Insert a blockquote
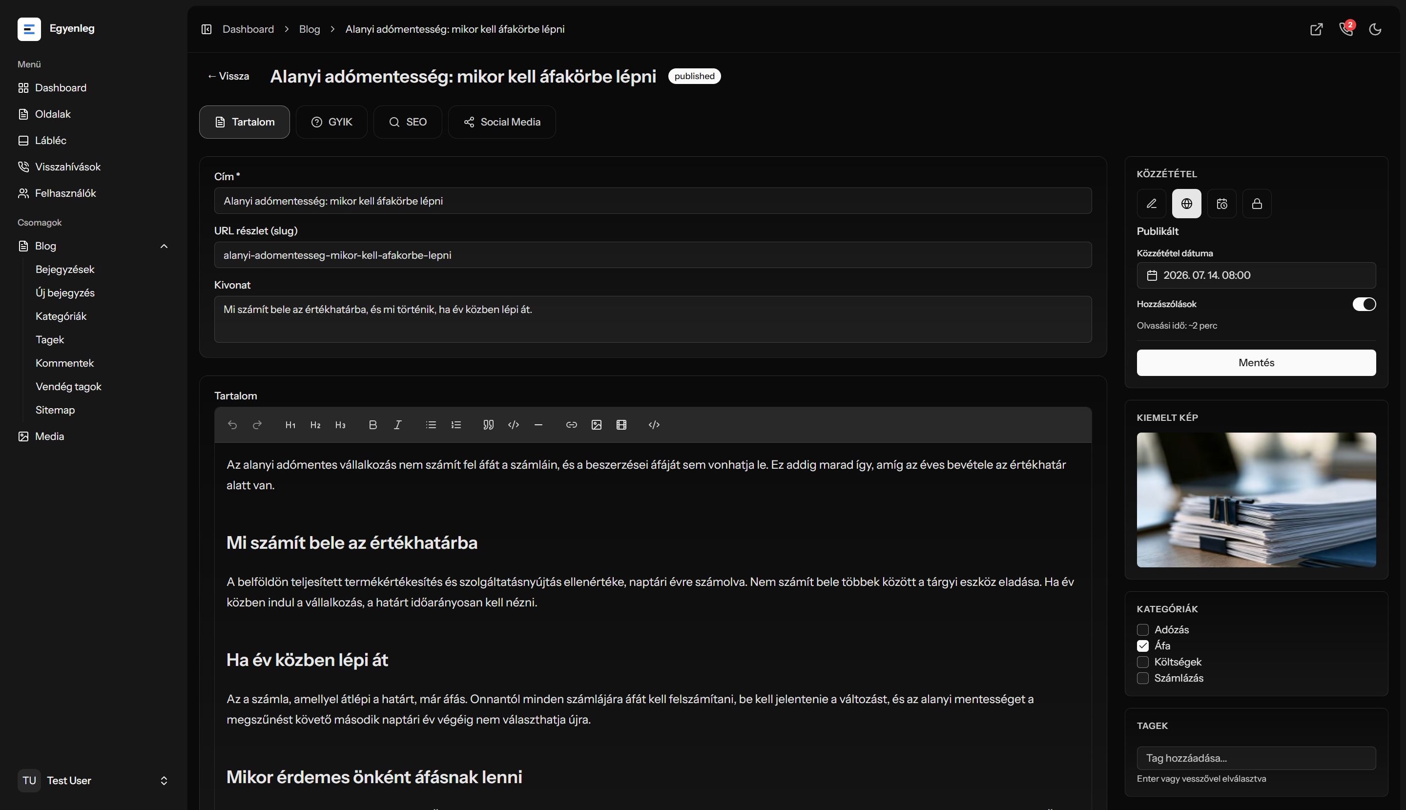Image resolution: width=1406 pixels, height=810 pixels. coord(488,425)
